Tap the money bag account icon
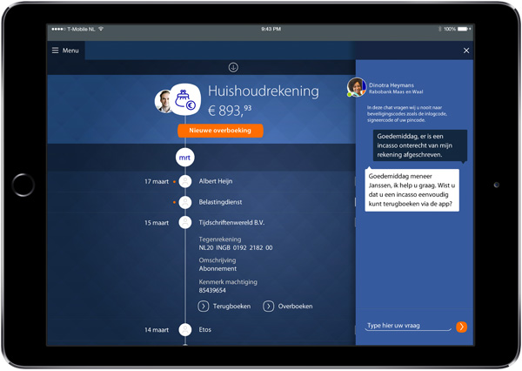This screenshot has width=522, height=371. pyautogui.click(x=185, y=100)
